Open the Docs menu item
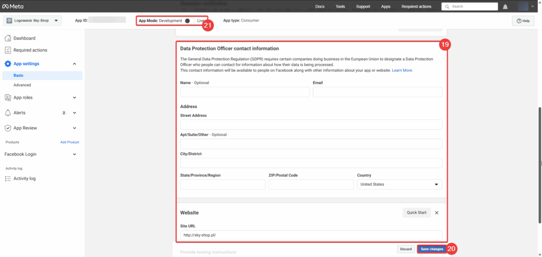542x257 pixels. (320, 6)
